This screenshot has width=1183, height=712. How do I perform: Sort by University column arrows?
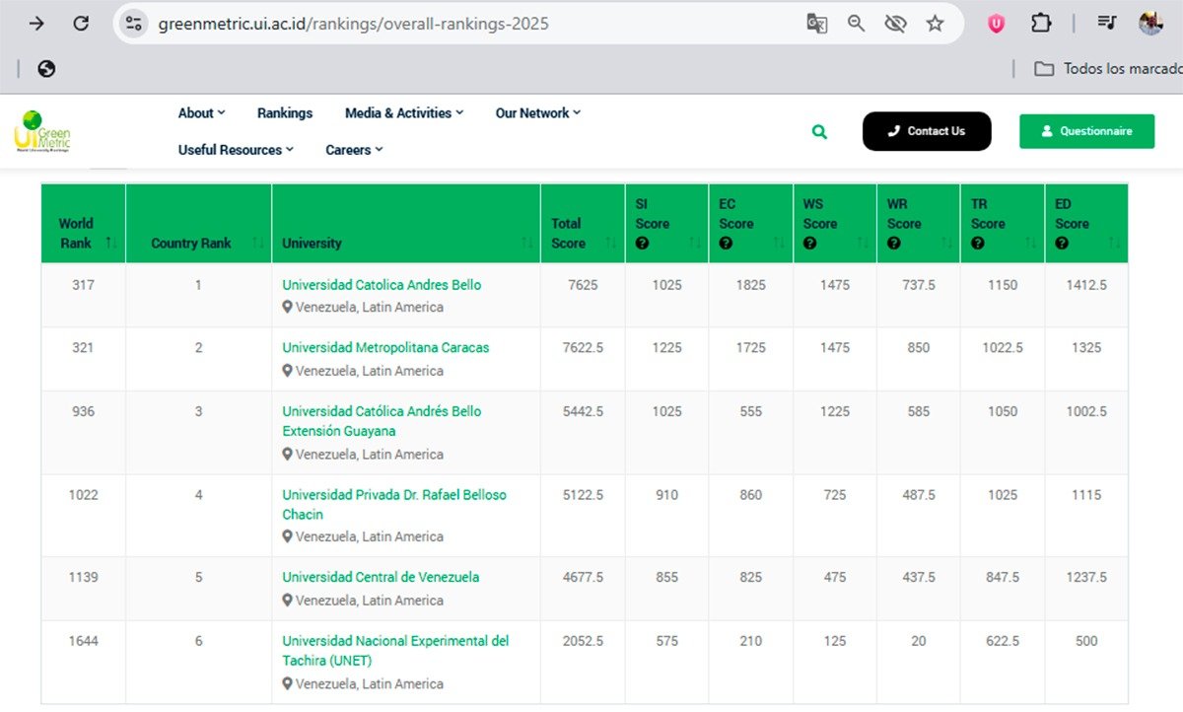tap(526, 243)
